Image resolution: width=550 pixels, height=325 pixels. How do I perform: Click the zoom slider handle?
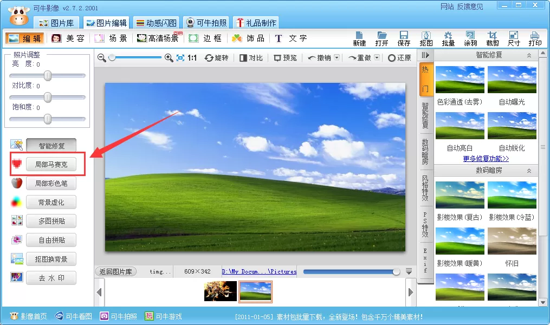click(x=112, y=57)
